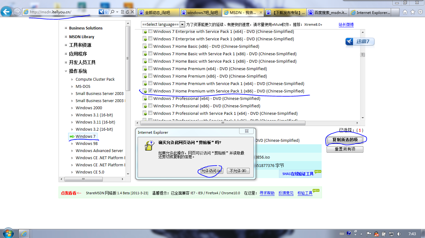Click the green icon beside Windows 7 Home Basic (x86)
425x238 pixels.
pyautogui.click(x=145, y=47)
